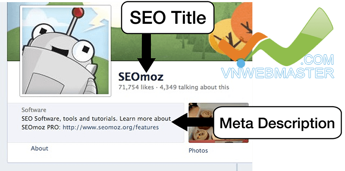Viewport: 345px width, 171px height.
Task: Click the black arrow pointing at the description
Action: (192, 123)
